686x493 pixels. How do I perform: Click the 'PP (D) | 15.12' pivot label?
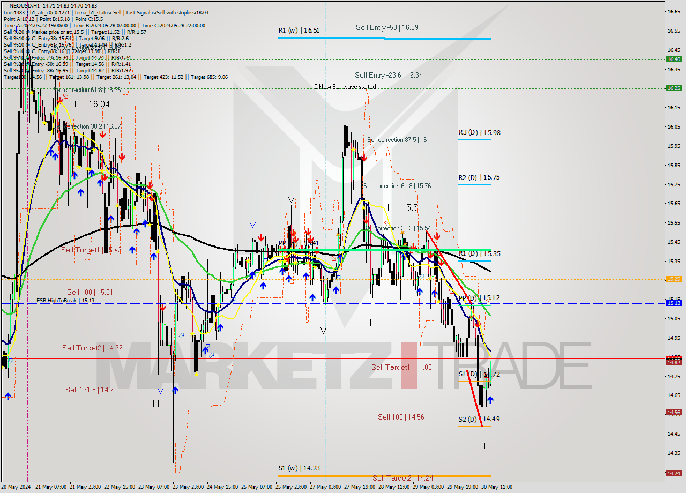pos(479,298)
